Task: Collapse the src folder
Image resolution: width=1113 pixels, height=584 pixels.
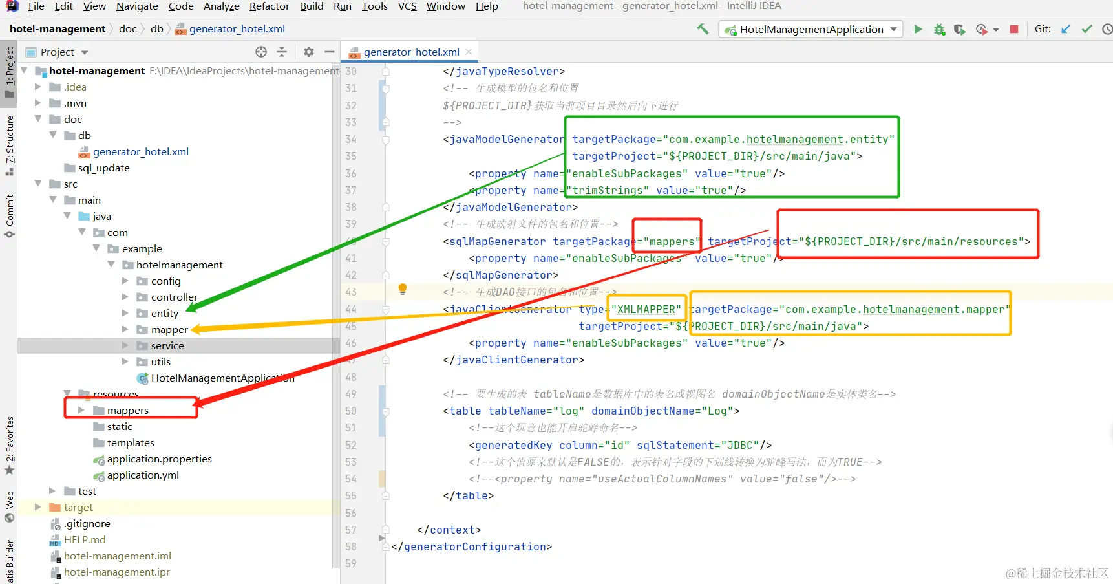Action: click(x=38, y=184)
